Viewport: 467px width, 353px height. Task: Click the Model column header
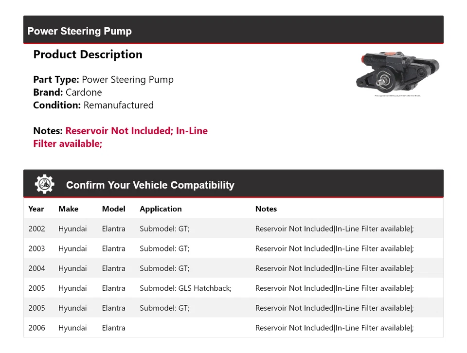[113, 209]
